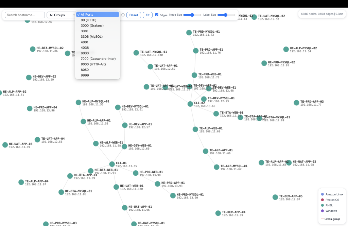Select the TE-PRD-APP-03 node
This screenshot has height=226, width=348.
tap(296, 103)
